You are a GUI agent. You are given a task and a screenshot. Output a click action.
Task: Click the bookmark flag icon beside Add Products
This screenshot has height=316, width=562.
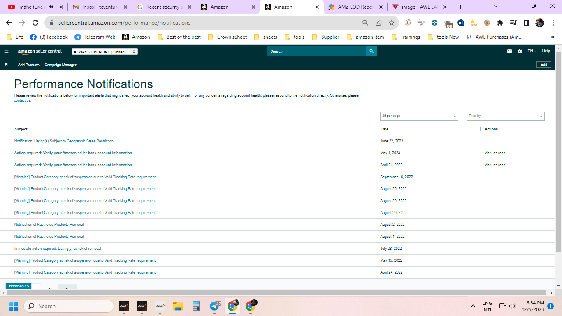tap(6, 65)
